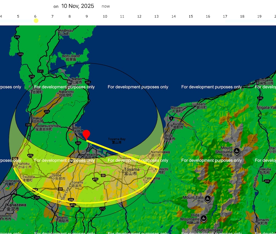
Task: Click the route 159 road shield
Action: [47, 112]
